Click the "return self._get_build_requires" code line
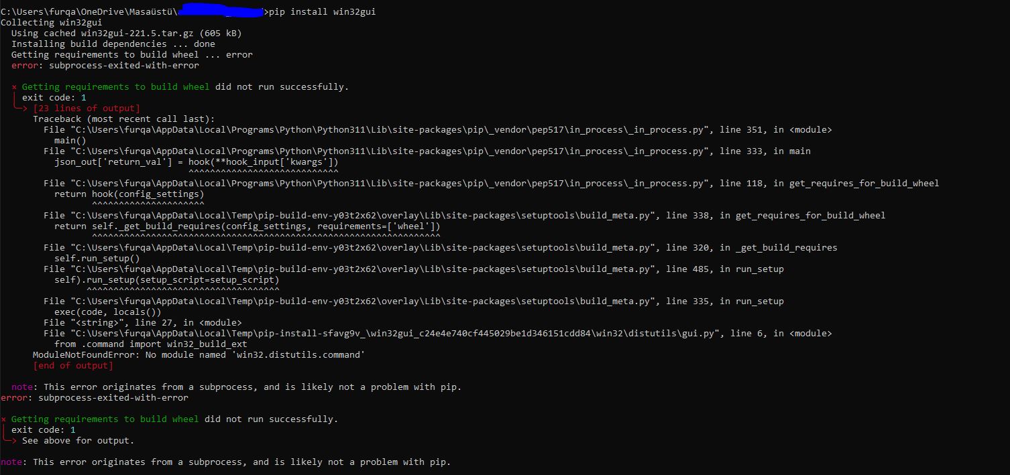This screenshot has width=1010, height=475. (x=247, y=226)
